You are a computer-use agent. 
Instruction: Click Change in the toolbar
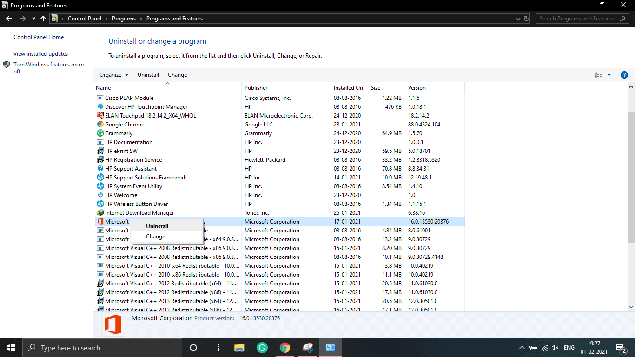(x=177, y=75)
